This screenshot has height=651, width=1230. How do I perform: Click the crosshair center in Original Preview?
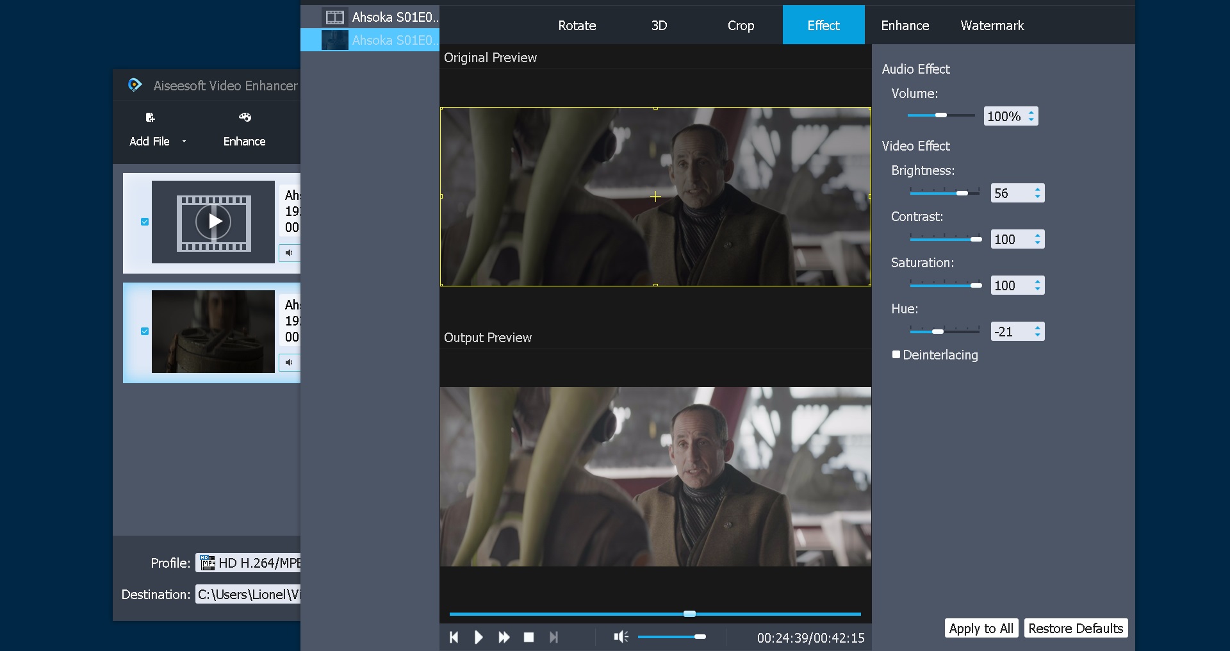coord(655,197)
